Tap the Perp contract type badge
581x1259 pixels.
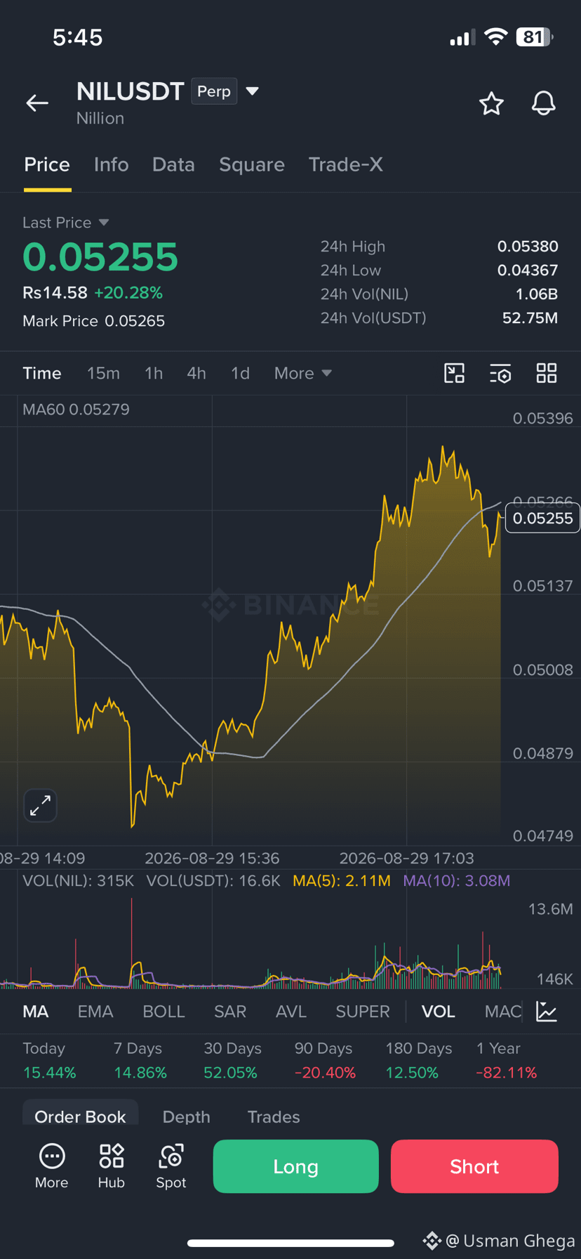point(214,91)
